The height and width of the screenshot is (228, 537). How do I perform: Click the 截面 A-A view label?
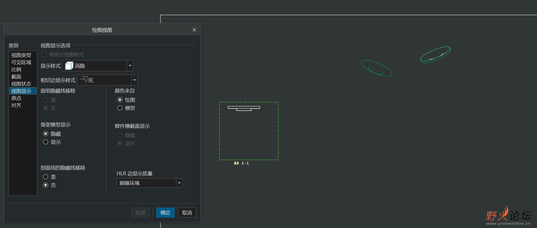241,163
